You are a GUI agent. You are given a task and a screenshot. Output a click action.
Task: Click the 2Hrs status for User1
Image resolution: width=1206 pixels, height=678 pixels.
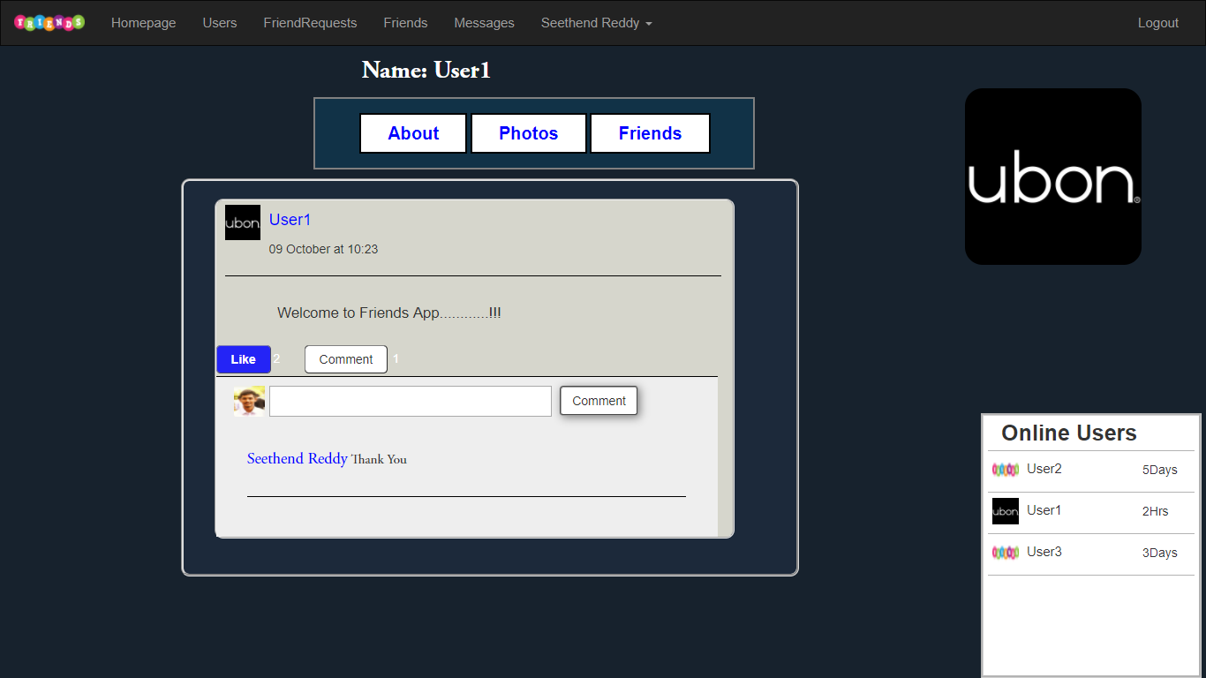pos(1156,511)
